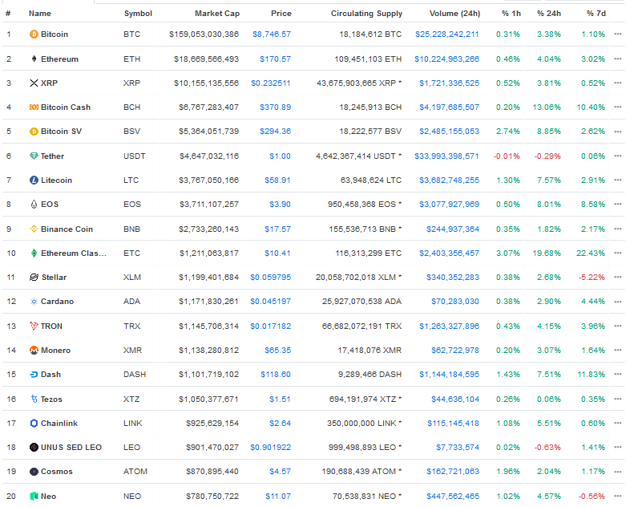The image size is (626, 507).
Task: Click the Bitcoin Cash logo icon
Action: (x=34, y=107)
